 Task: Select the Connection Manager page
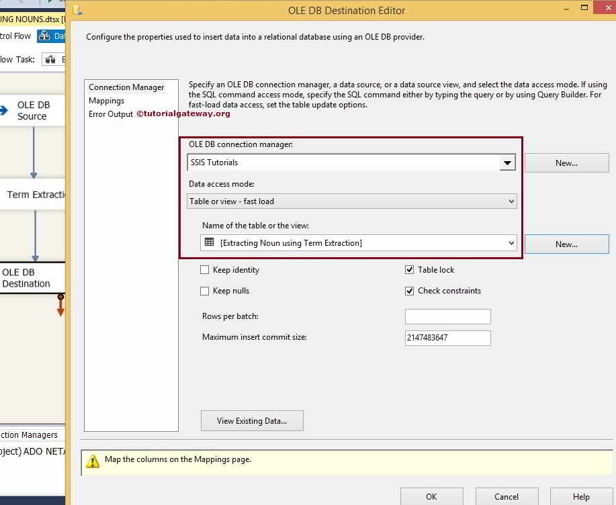[126, 87]
